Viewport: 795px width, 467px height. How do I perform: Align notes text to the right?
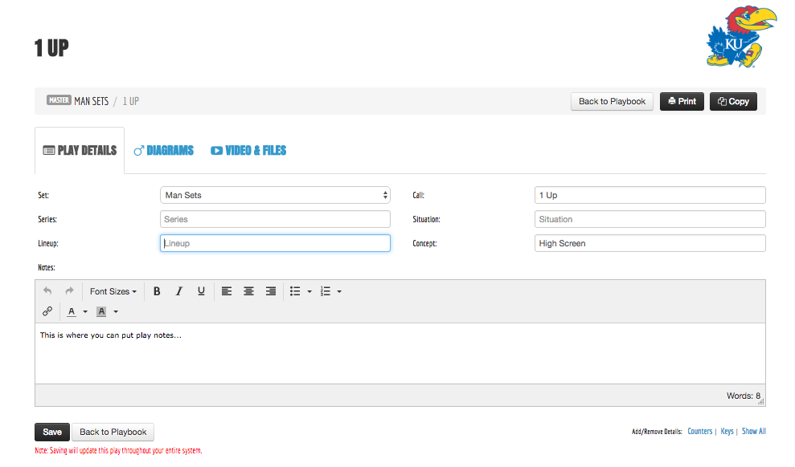point(271,291)
